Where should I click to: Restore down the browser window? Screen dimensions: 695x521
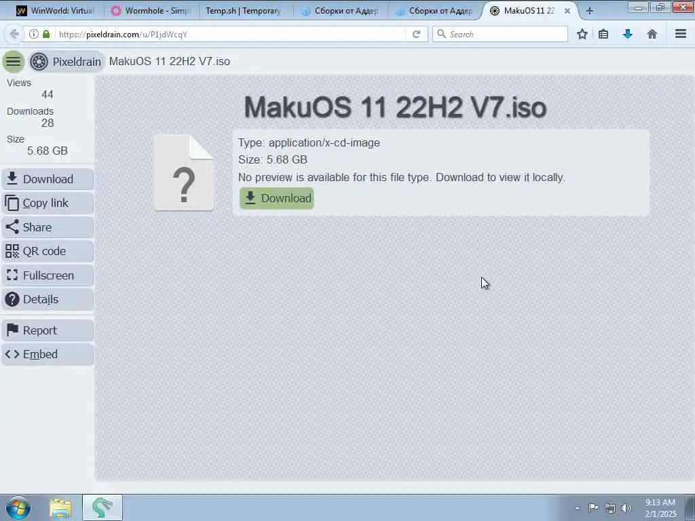coord(660,7)
